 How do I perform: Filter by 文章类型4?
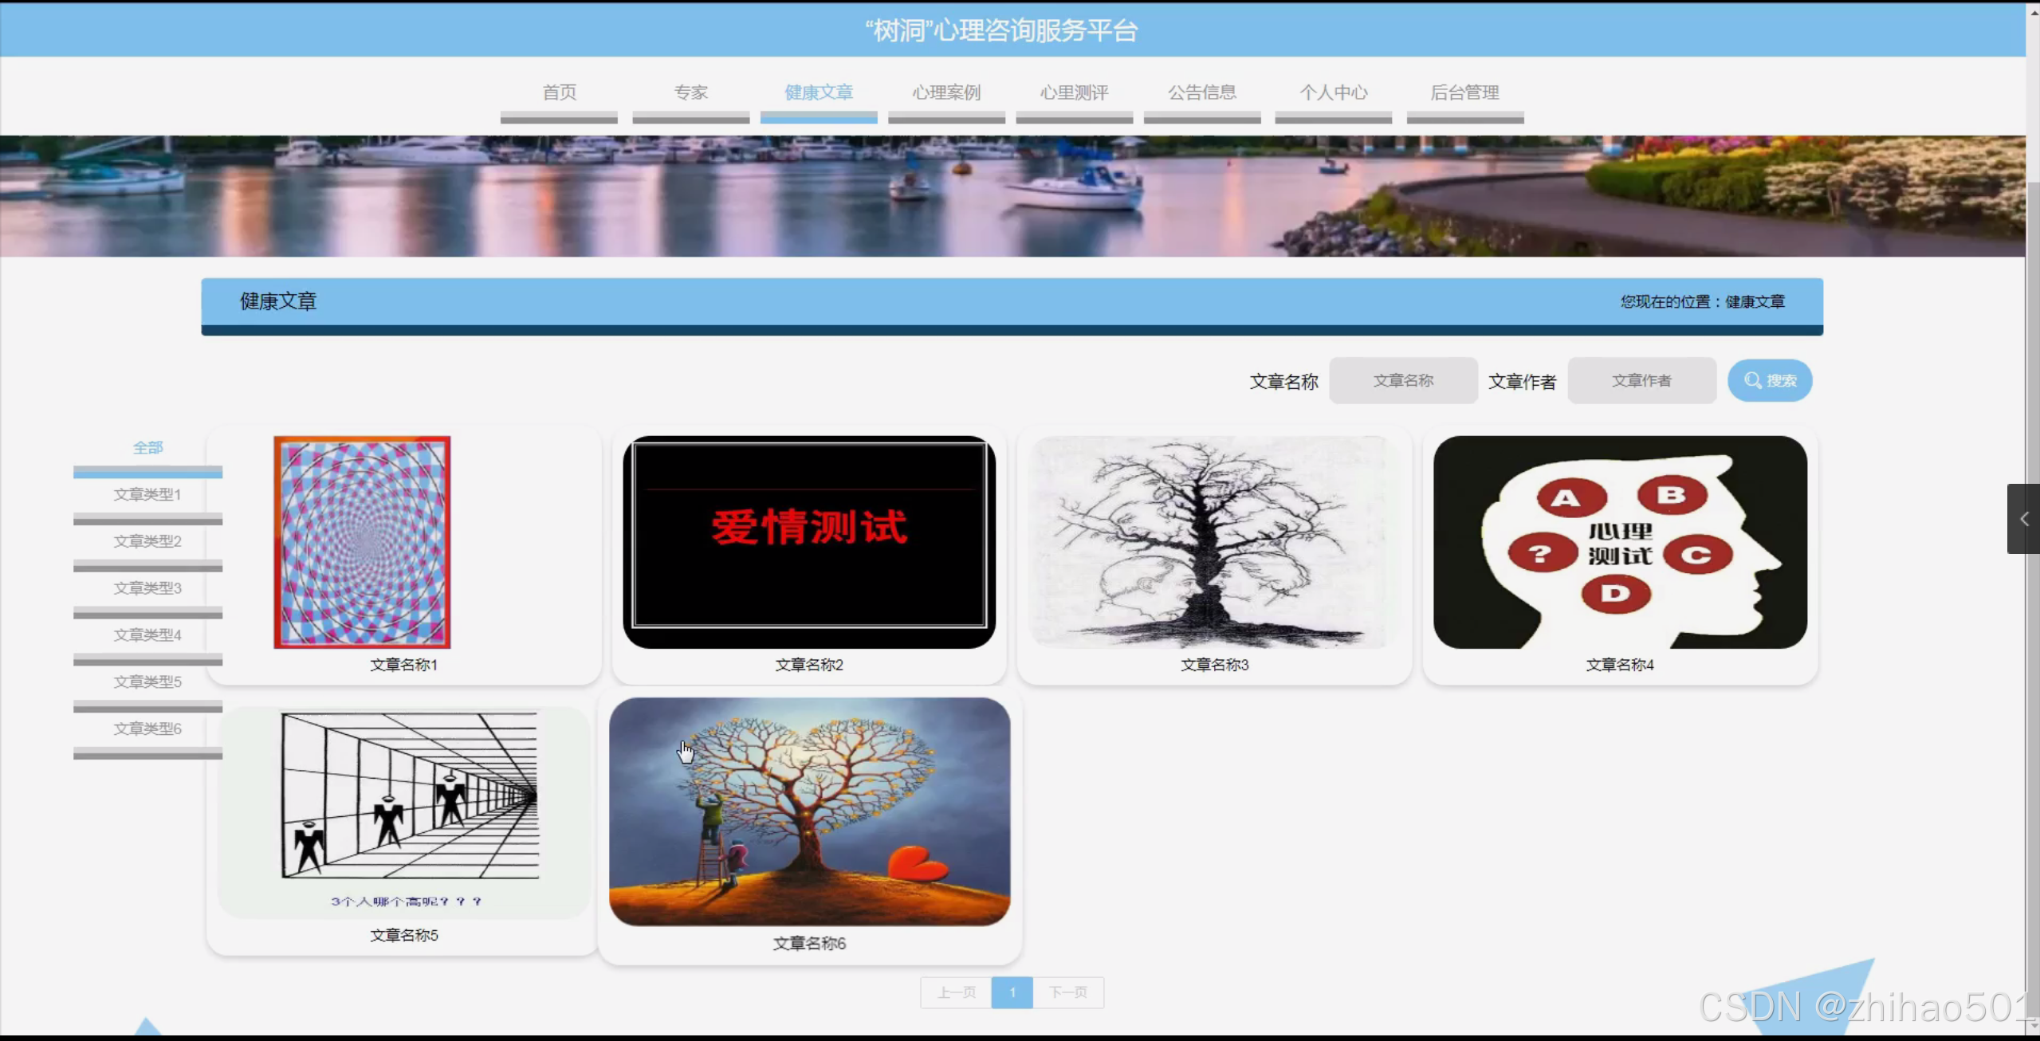click(x=147, y=634)
